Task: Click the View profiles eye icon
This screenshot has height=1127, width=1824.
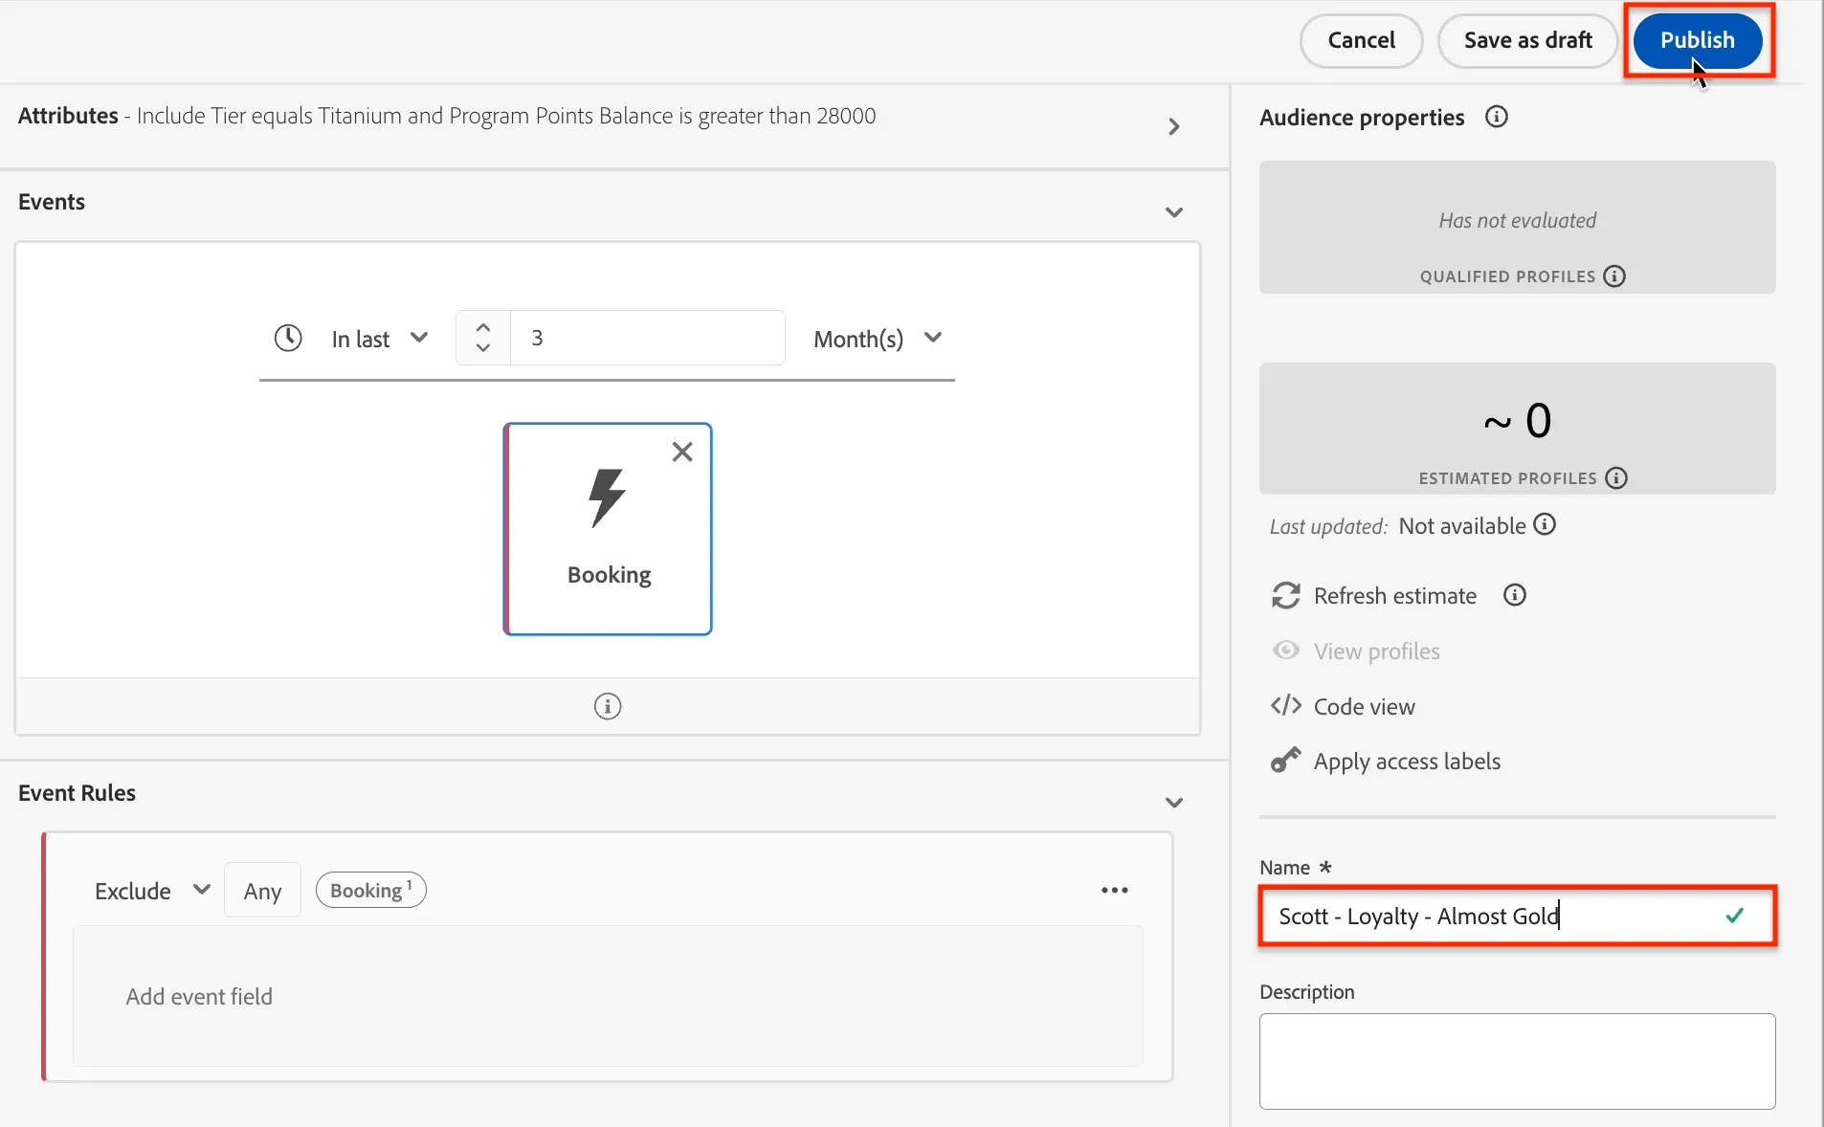Action: pyautogui.click(x=1285, y=651)
